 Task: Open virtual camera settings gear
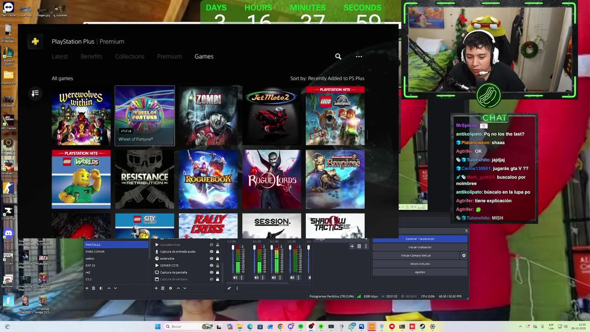coord(464,255)
